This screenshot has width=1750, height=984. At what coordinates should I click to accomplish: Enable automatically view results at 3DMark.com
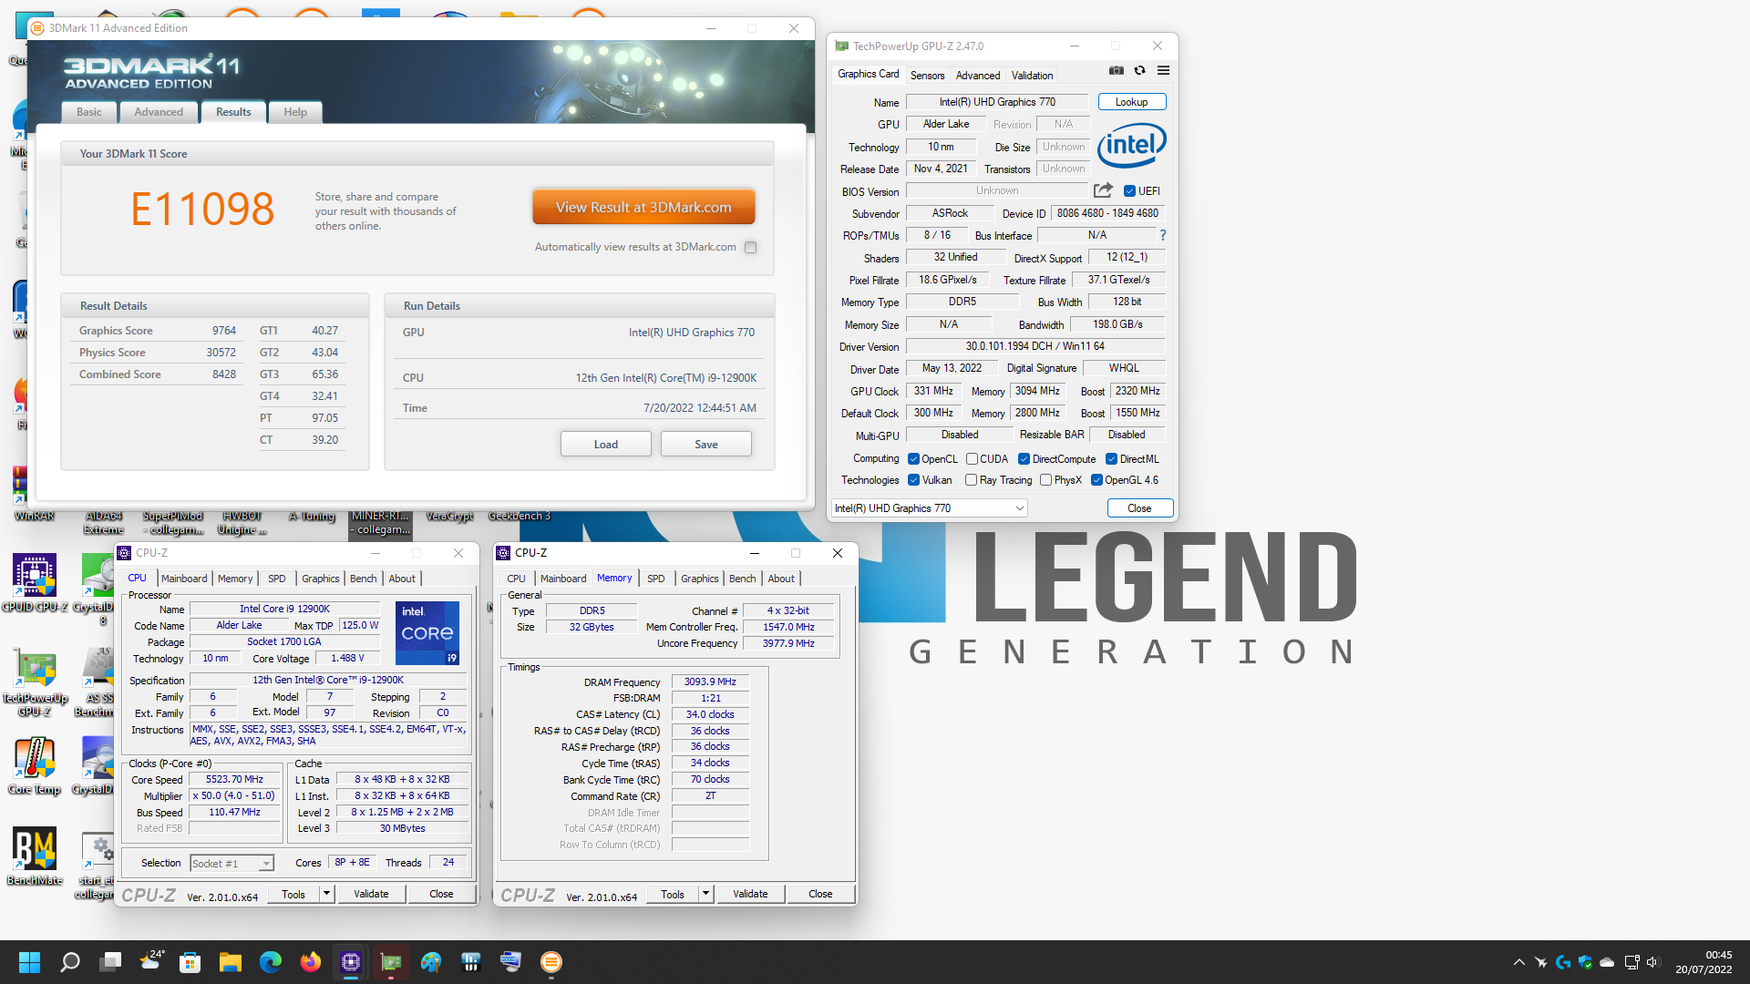tap(750, 247)
